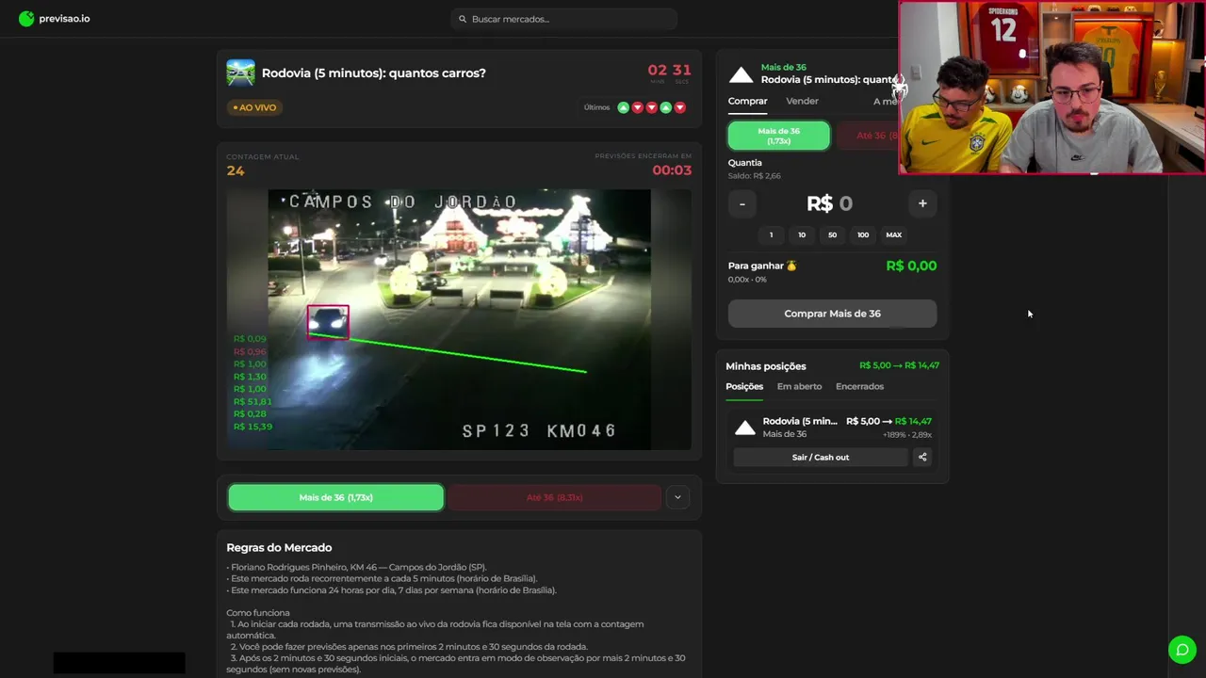The image size is (1206, 678).
Task: Open the Em aberto tab
Action: coord(799,386)
